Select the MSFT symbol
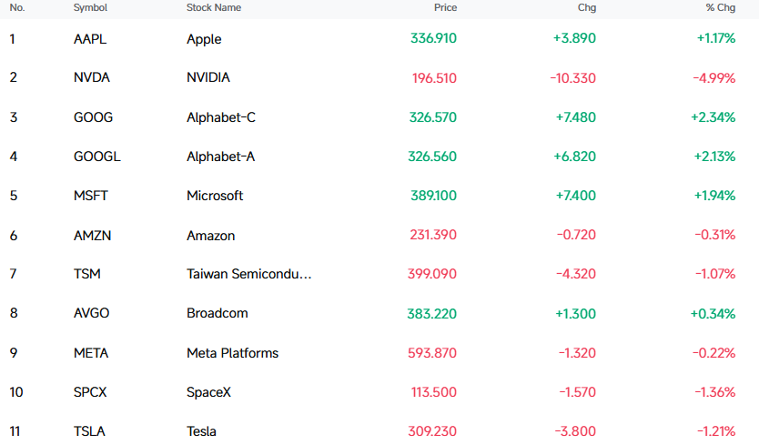The height and width of the screenshot is (445, 759). point(90,196)
